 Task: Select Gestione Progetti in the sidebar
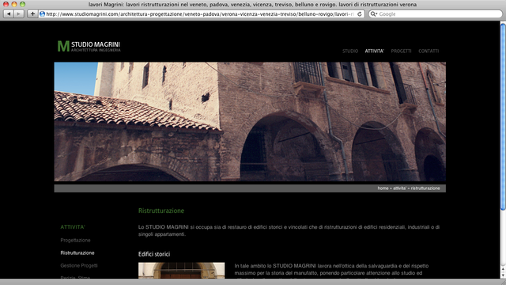tap(79, 265)
